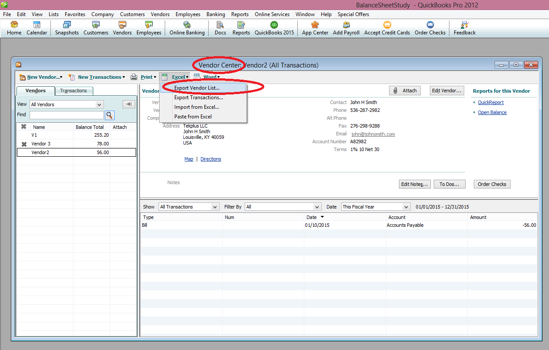Click the magnifying glass search icon
This screenshot has height=350, width=549.
pyautogui.click(x=110, y=115)
